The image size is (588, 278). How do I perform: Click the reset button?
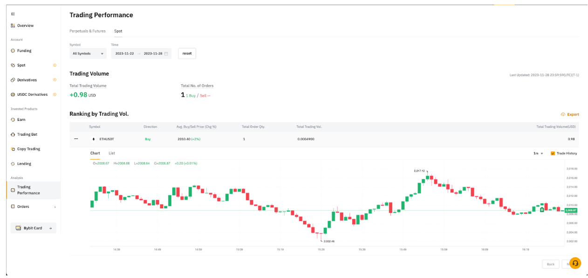(187, 53)
